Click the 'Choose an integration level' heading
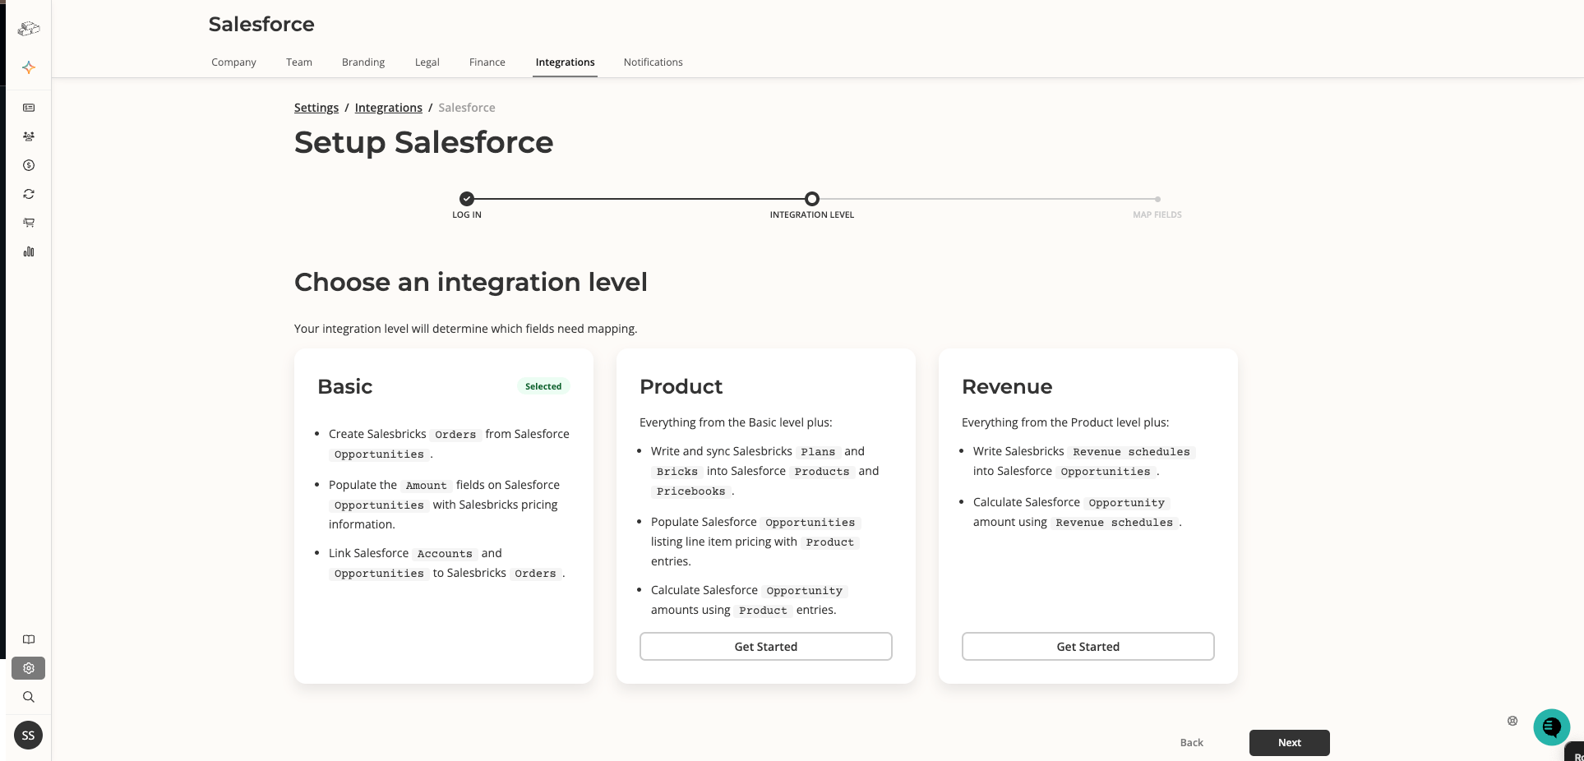1584x761 pixels. point(471,283)
